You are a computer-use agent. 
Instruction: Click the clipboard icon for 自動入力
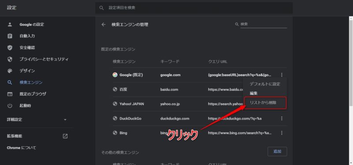[x=10, y=36]
